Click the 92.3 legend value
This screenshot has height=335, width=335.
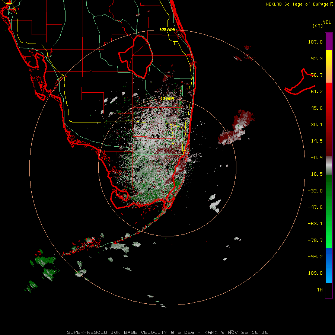coord(317,58)
